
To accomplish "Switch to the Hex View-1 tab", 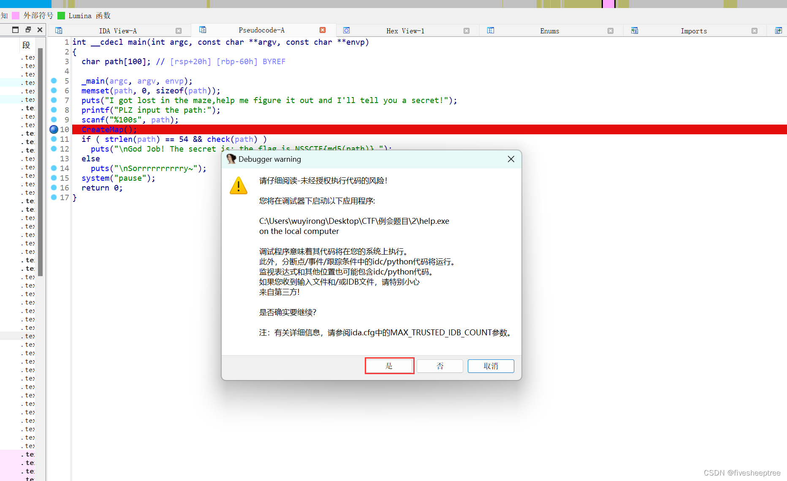I will pyautogui.click(x=405, y=30).
